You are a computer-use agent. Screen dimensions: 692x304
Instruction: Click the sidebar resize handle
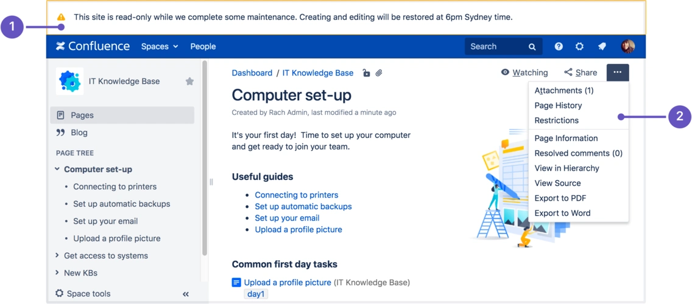coord(211,182)
